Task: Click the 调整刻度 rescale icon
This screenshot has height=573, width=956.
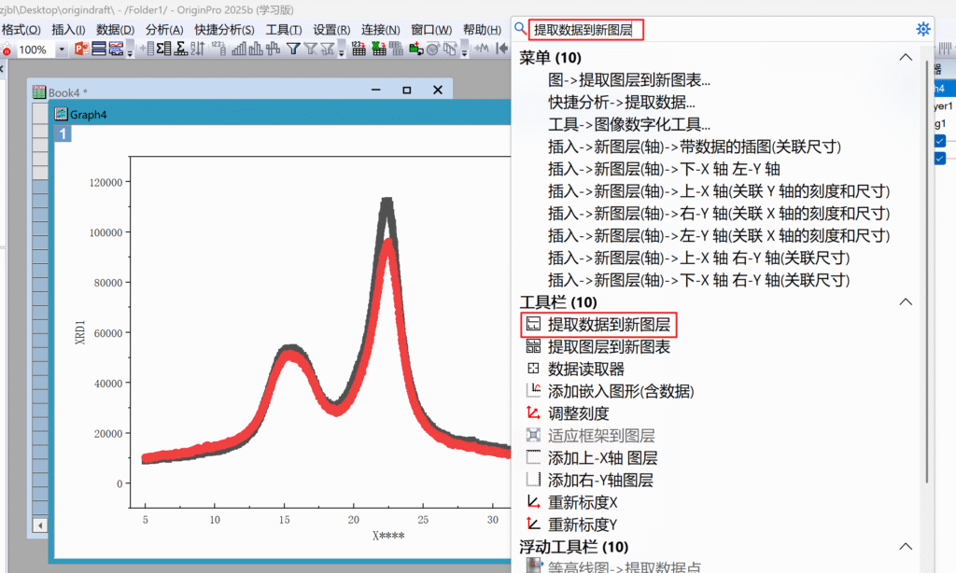Action: pyautogui.click(x=533, y=413)
